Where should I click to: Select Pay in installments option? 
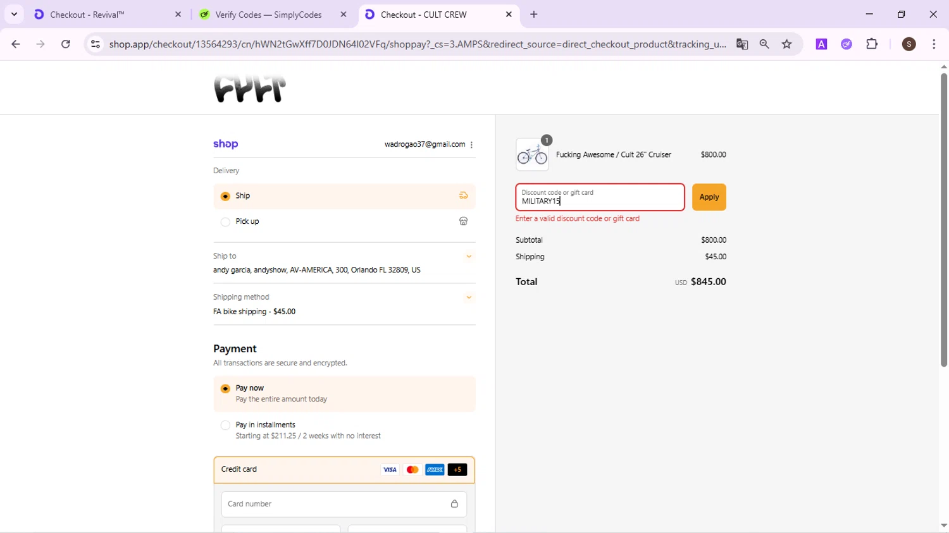pyautogui.click(x=225, y=425)
